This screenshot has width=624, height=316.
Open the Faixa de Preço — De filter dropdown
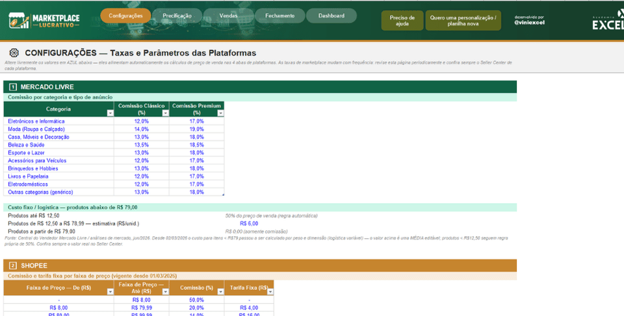[x=110, y=292]
